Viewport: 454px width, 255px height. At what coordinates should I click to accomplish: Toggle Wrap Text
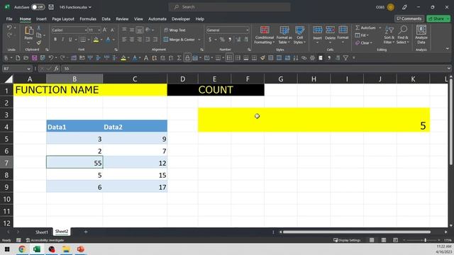pos(175,30)
